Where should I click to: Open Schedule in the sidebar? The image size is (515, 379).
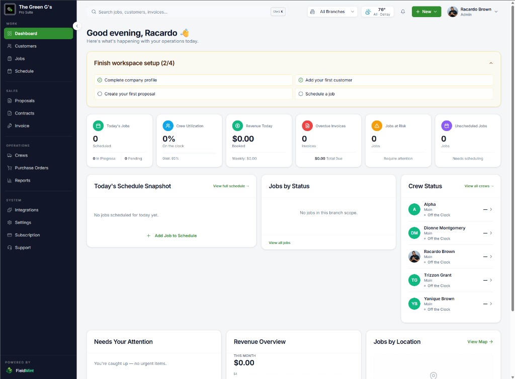(x=38, y=71)
